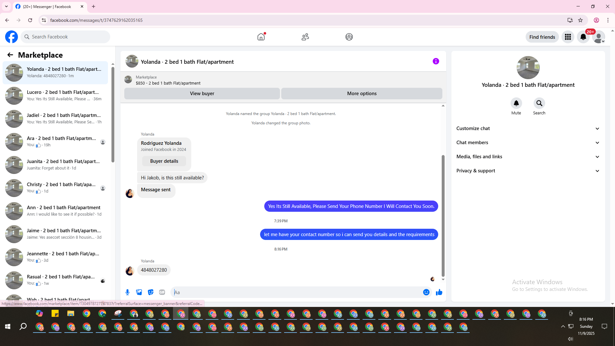Screen dimensions: 615x346
Task: Reload the browser page
Action: [x=30, y=20]
